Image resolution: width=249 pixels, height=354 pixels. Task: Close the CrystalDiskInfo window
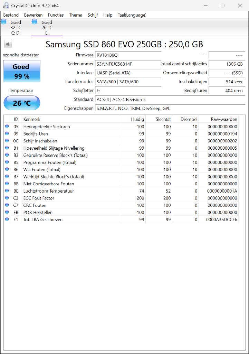pos(240,6)
